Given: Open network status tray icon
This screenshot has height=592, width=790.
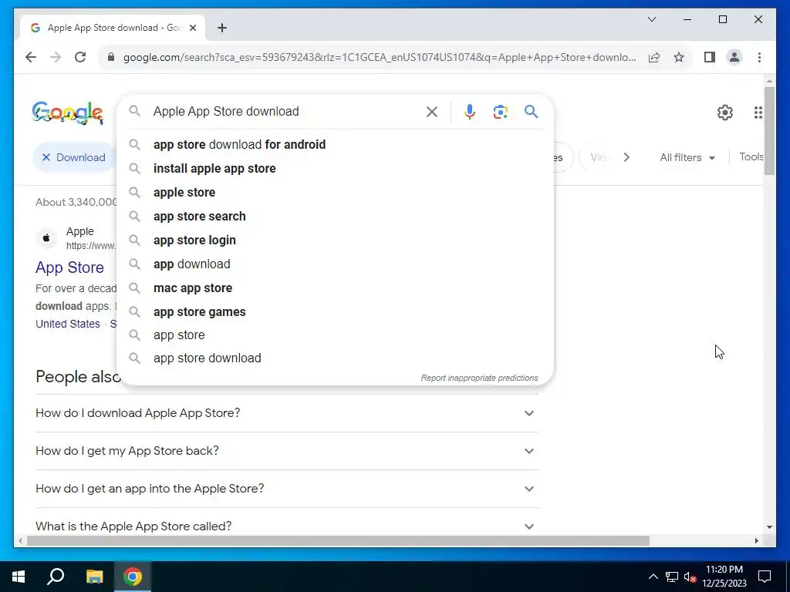Looking at the screenshot, I should point(672,577).
